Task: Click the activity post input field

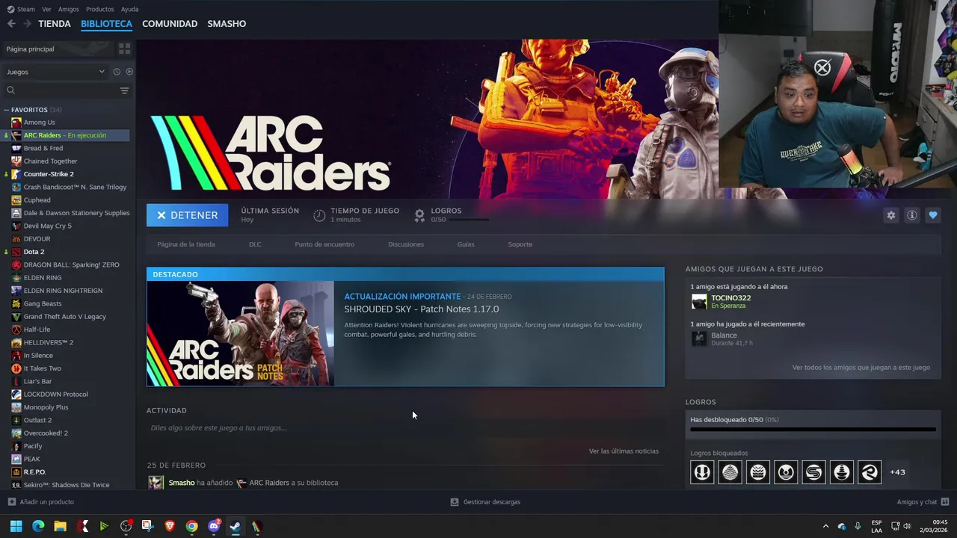Action: click(404, 428)
